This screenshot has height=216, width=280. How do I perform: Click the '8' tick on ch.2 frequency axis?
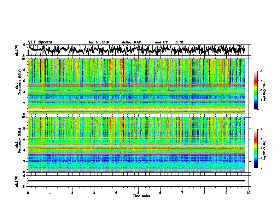click(25, 128)
